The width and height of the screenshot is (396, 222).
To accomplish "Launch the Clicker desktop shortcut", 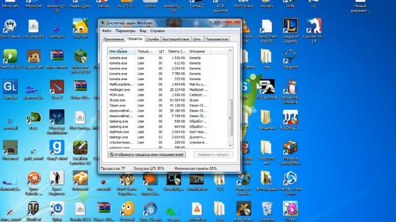I will (290, 211).
